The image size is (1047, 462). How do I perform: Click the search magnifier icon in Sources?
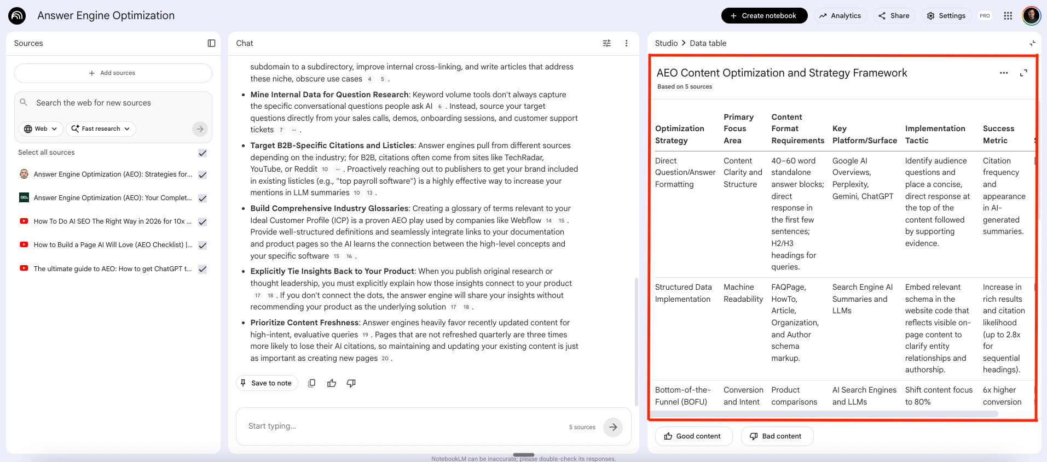click(24, 102)
